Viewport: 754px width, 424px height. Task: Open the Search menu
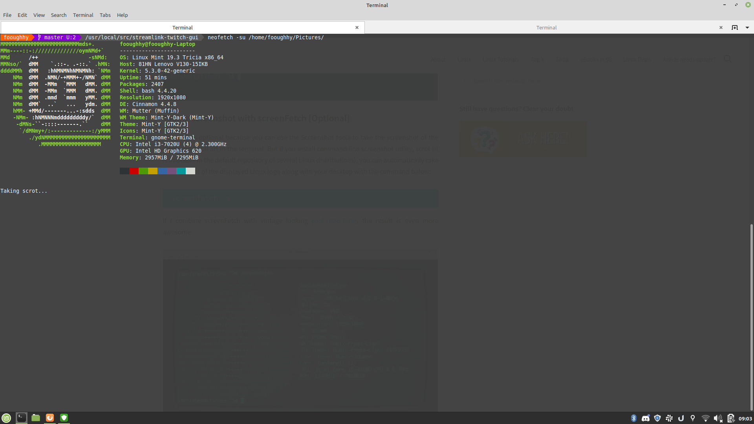(x=59, y=15)
